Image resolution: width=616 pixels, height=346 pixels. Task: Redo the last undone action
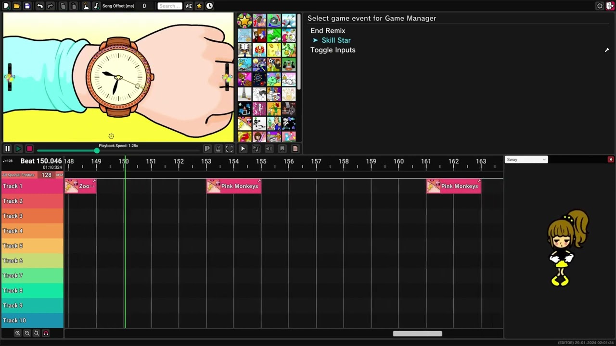point(50,6)
